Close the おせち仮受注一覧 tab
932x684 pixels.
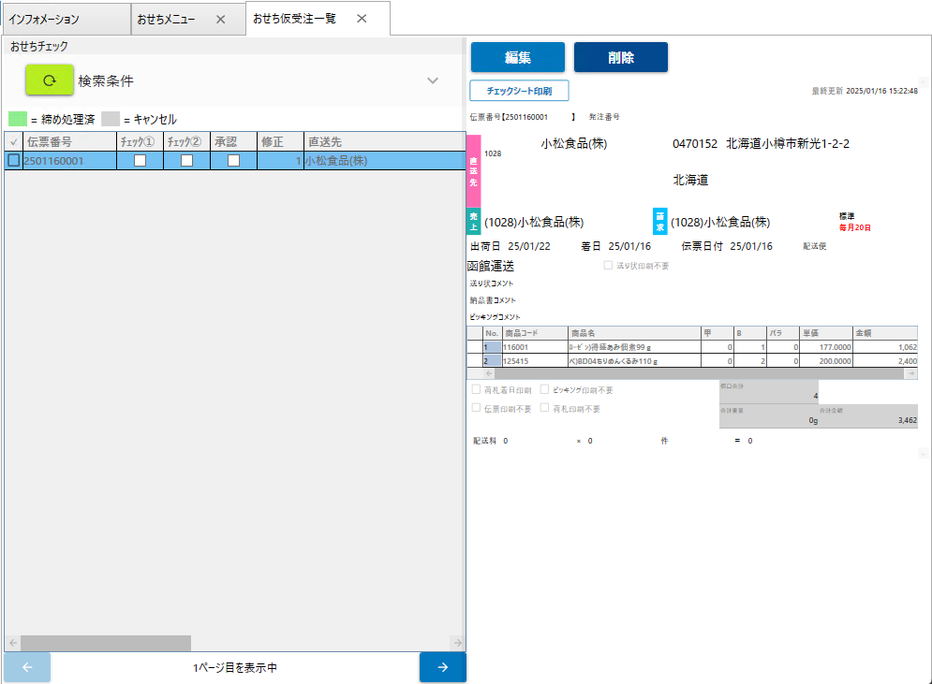[x=362, y=19]
